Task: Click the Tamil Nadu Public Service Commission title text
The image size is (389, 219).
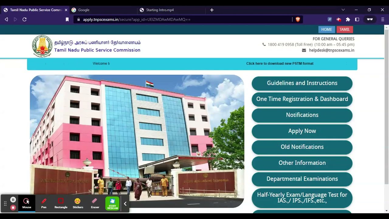Action: pyautogui.click(x=97, y=50)
